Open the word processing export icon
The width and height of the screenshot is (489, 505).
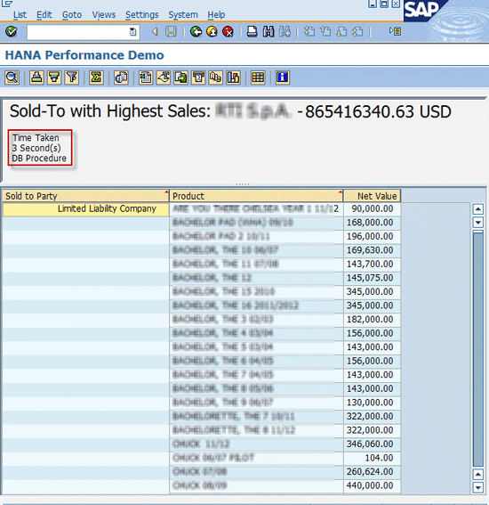(x=164, y=77)
